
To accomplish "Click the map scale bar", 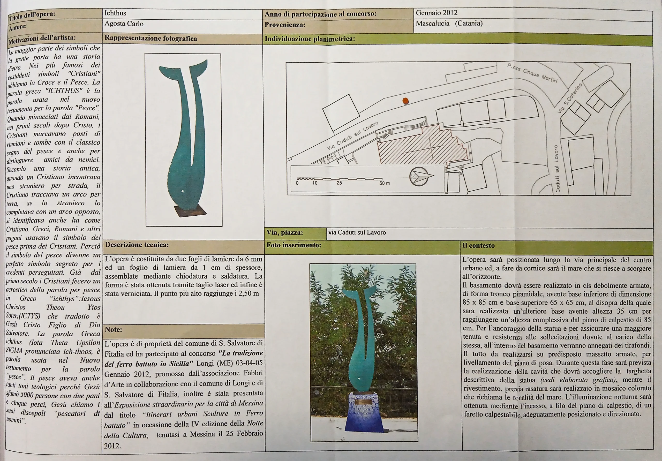I will click(340, 179).
